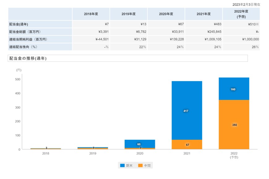Viewport: 269px width, 179px height.
Task: Click the blue 160 bar segment for 2022
Action: (234, 89)
